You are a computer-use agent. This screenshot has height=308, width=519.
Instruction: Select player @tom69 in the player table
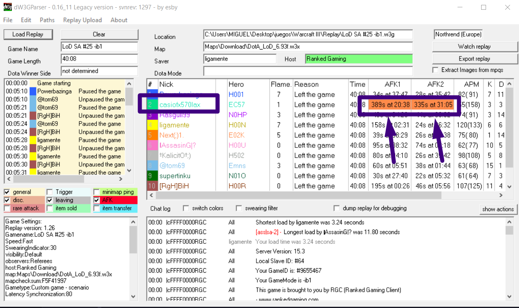[x=172, y=166]
